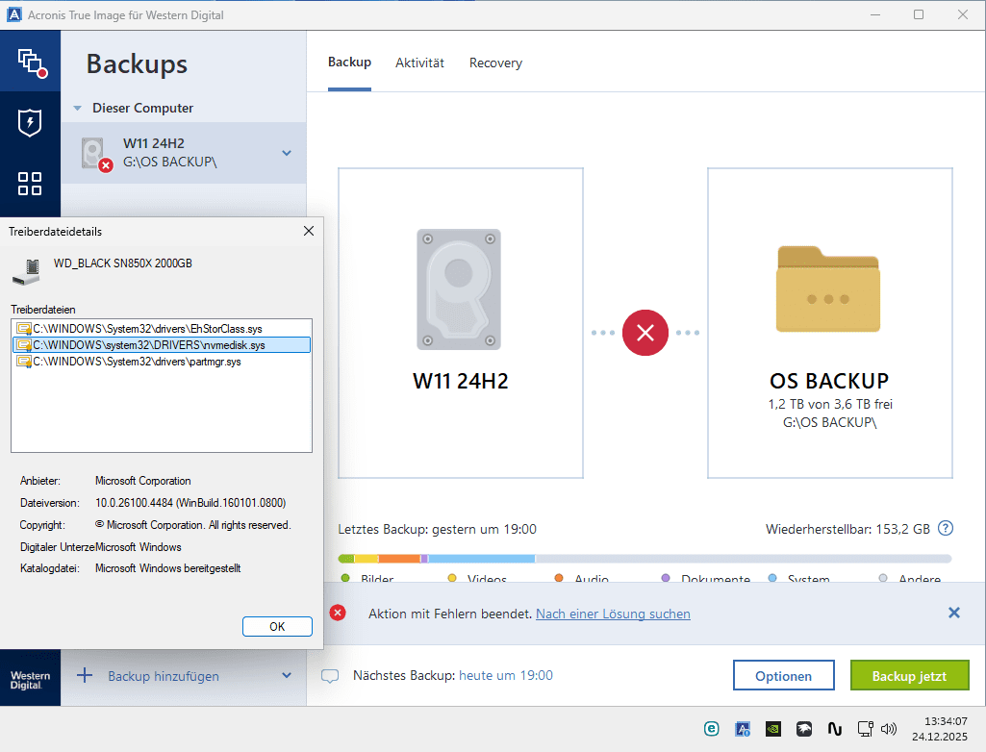Viewport: 986px width, 752px height.
Task: Click Wiederherstellbar: 153,2 GB text
Action: pyautogui.click(x=847, y=529)
